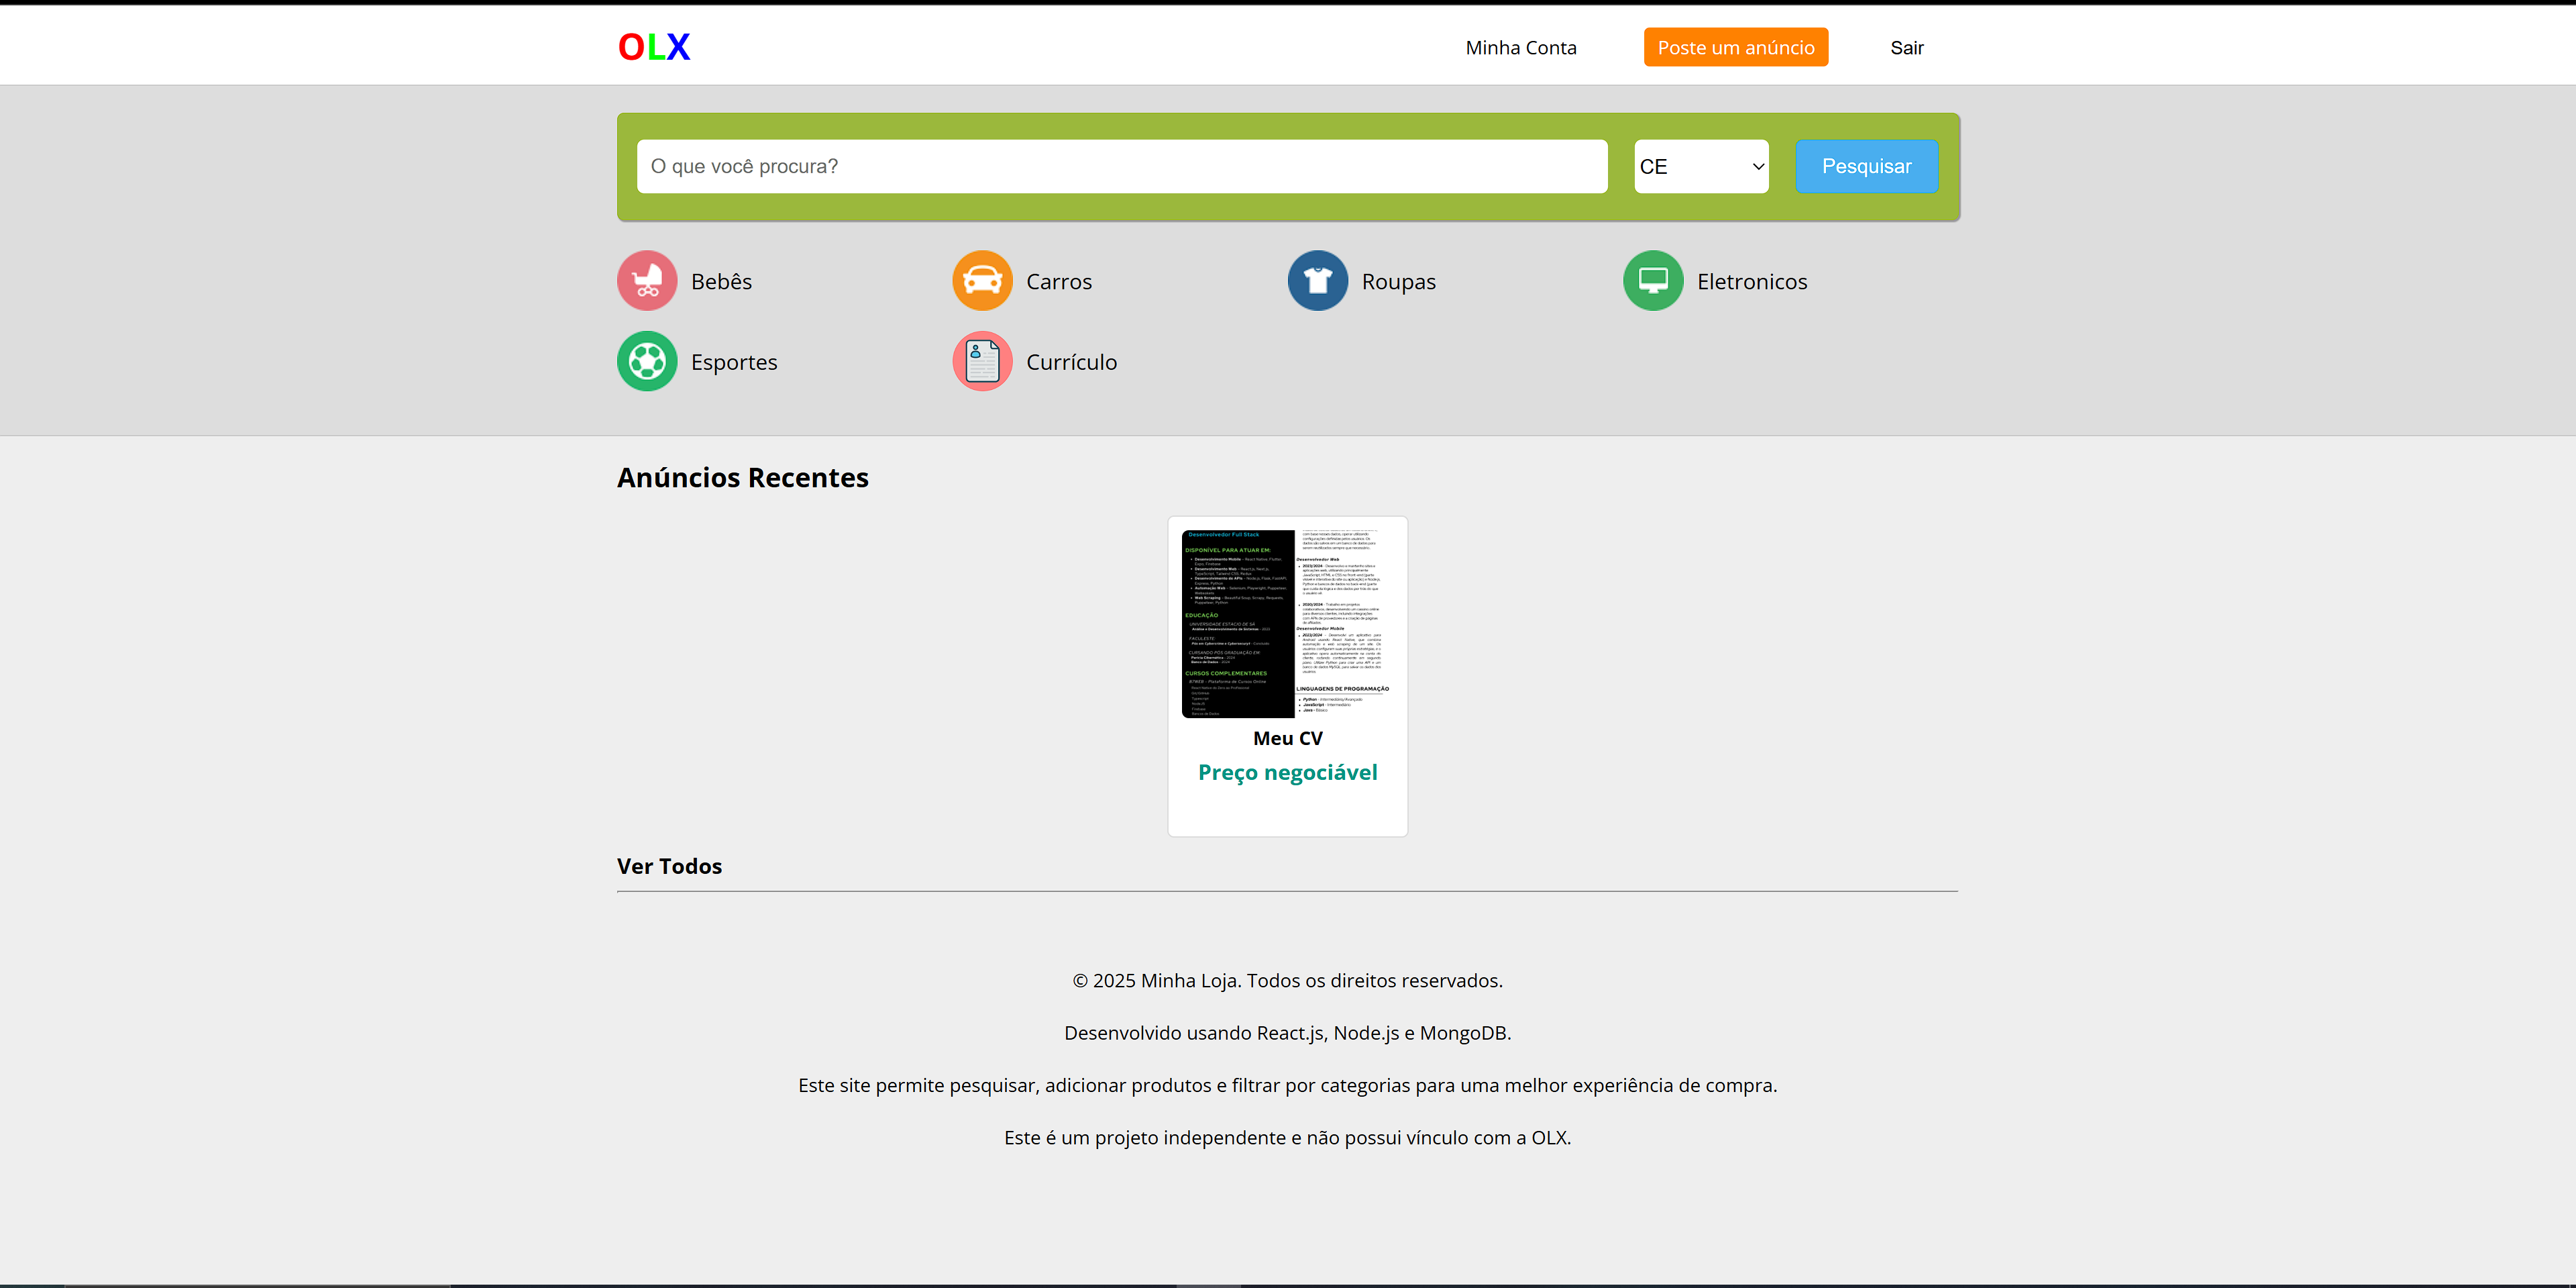Click the Bebês baby stroller icon

(647, 280)
